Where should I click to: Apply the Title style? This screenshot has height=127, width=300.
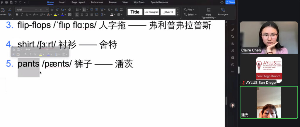tap(135, 12)
